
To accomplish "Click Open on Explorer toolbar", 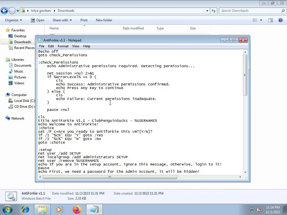I will click(x=38, y=20).
